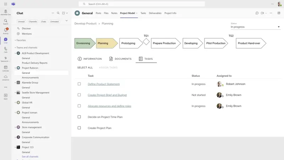
Task: Click search icon in Chat pane
Action: 58,13
